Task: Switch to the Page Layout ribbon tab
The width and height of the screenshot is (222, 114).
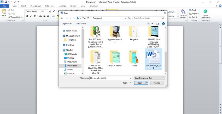Action: pyautogui.click(x=35, y=6)
